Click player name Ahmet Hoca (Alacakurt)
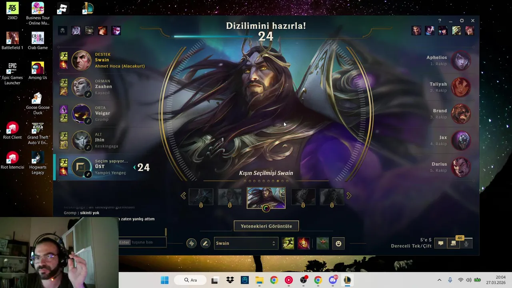The width and height of the screenshot is (512, 288). point(120,66)
